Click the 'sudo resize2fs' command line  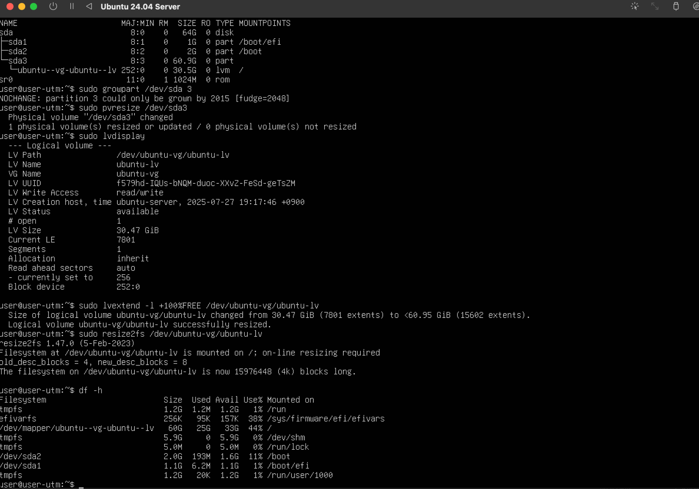point(170,334)
